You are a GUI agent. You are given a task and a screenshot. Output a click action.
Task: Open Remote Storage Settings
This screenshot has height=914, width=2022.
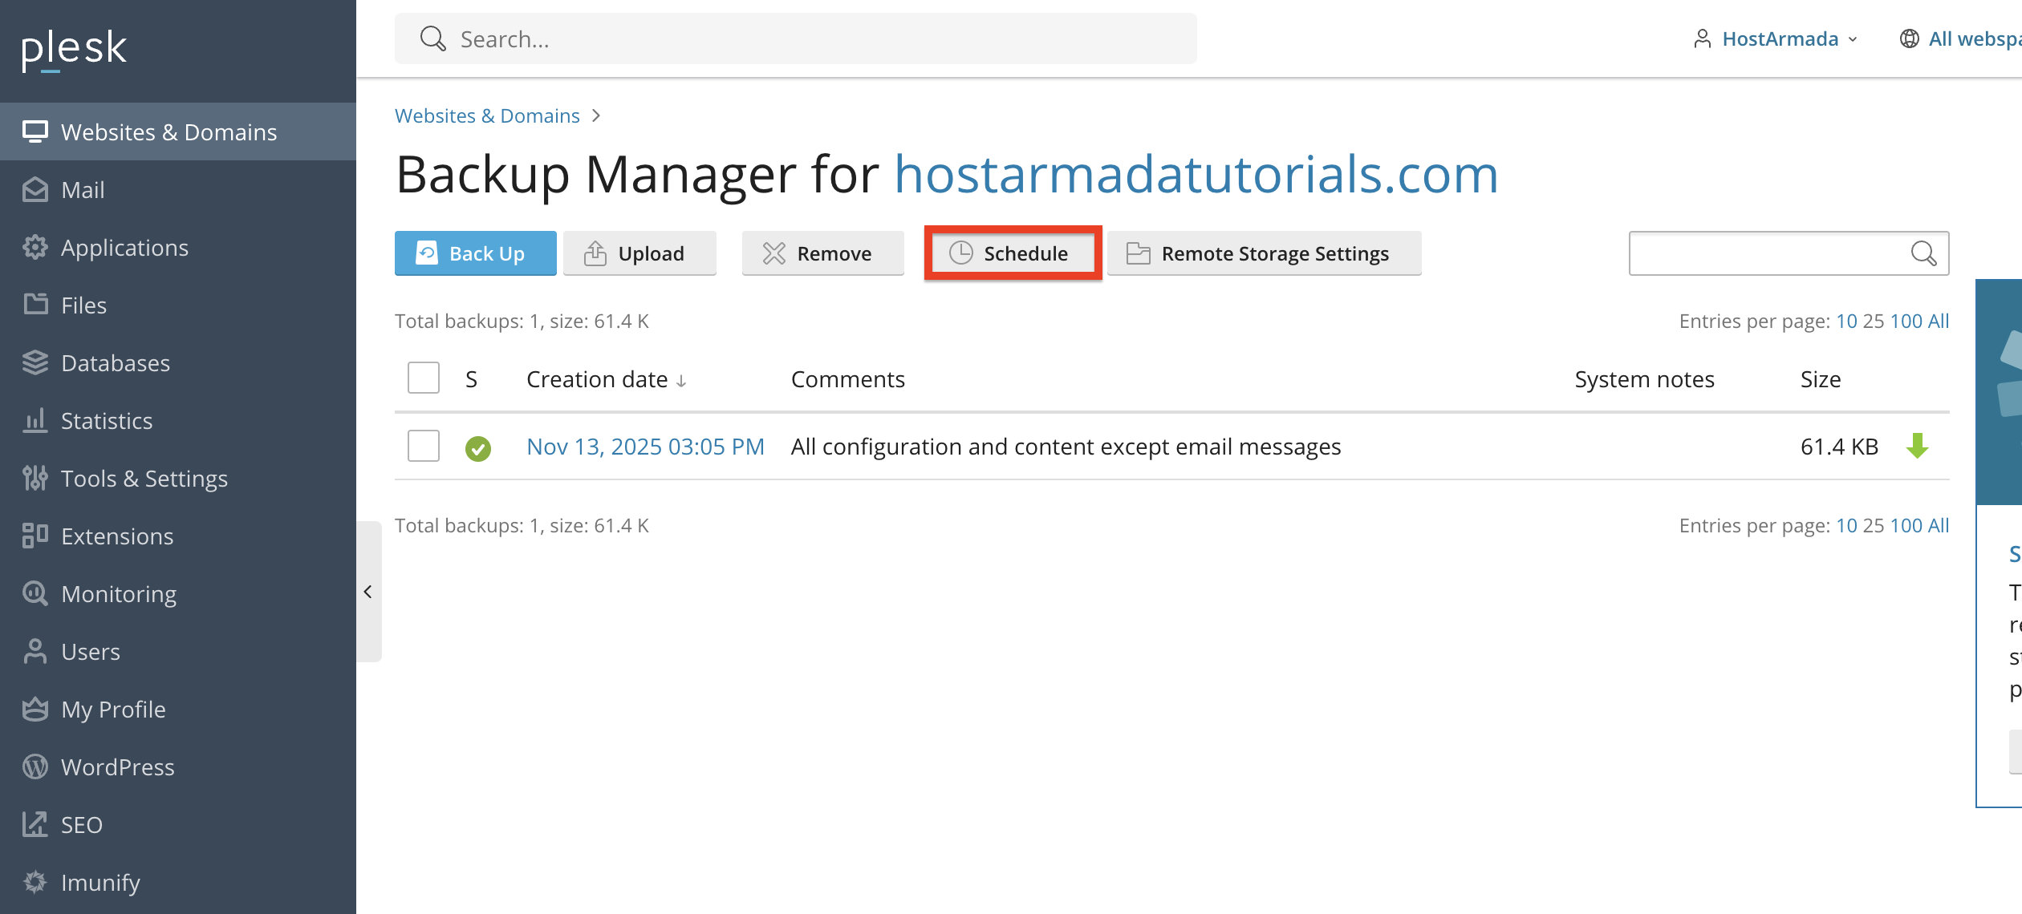point(1264,253)
